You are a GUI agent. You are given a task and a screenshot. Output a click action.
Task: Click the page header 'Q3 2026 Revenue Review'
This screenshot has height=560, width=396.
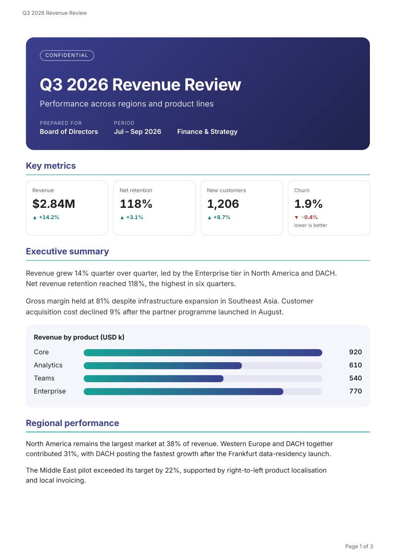point(55,13)
